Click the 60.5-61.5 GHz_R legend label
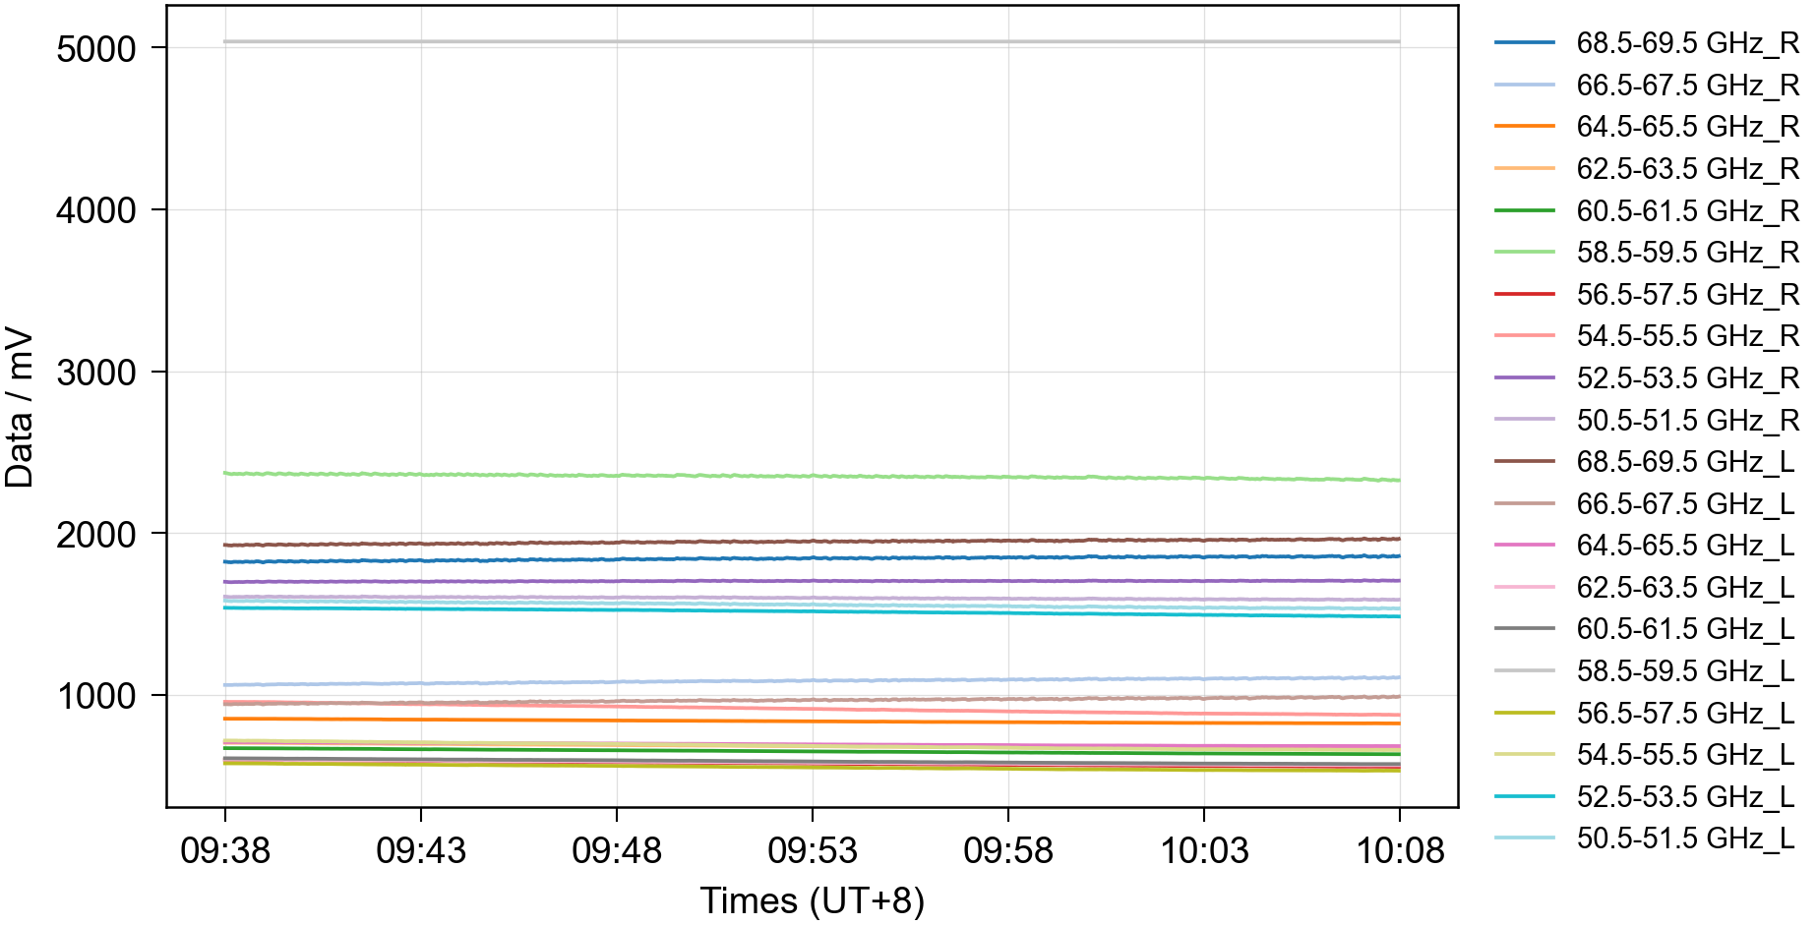The height and width of the screenshot is (925, 1817). (x=1687, y=211)
